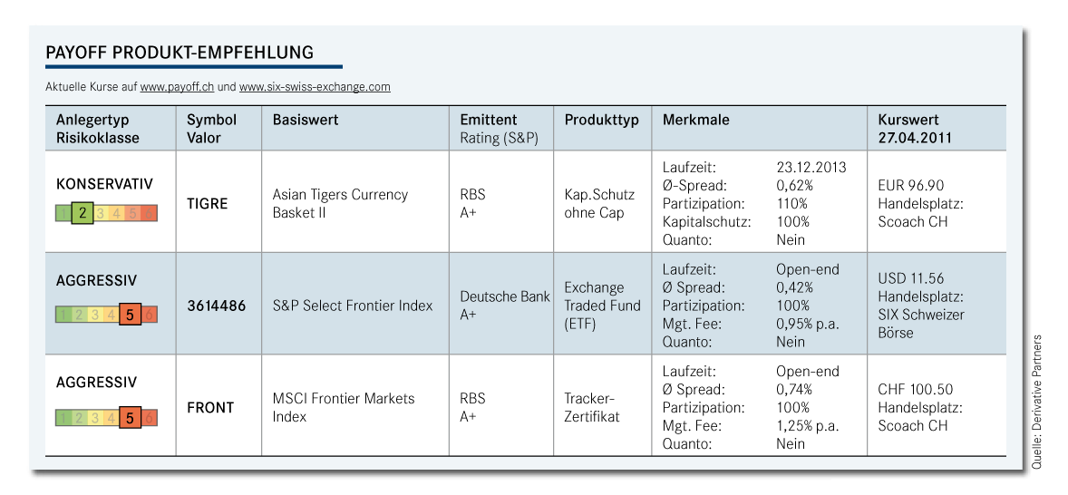
Task: Select S&P Select Frontier Index cell
Action: (353, 306)
